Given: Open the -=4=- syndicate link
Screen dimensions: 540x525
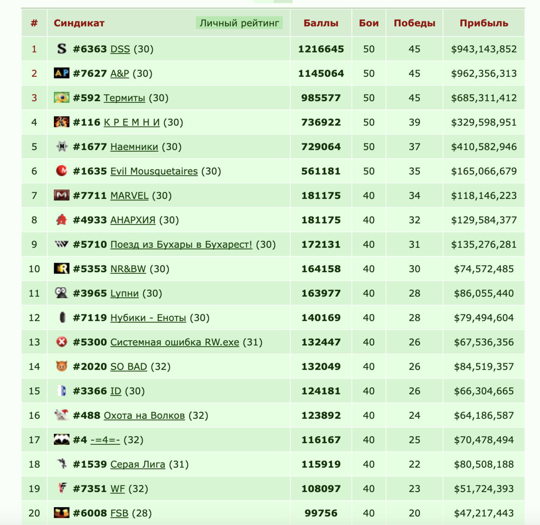Looking at the screenshot, I should click(105, 440).
